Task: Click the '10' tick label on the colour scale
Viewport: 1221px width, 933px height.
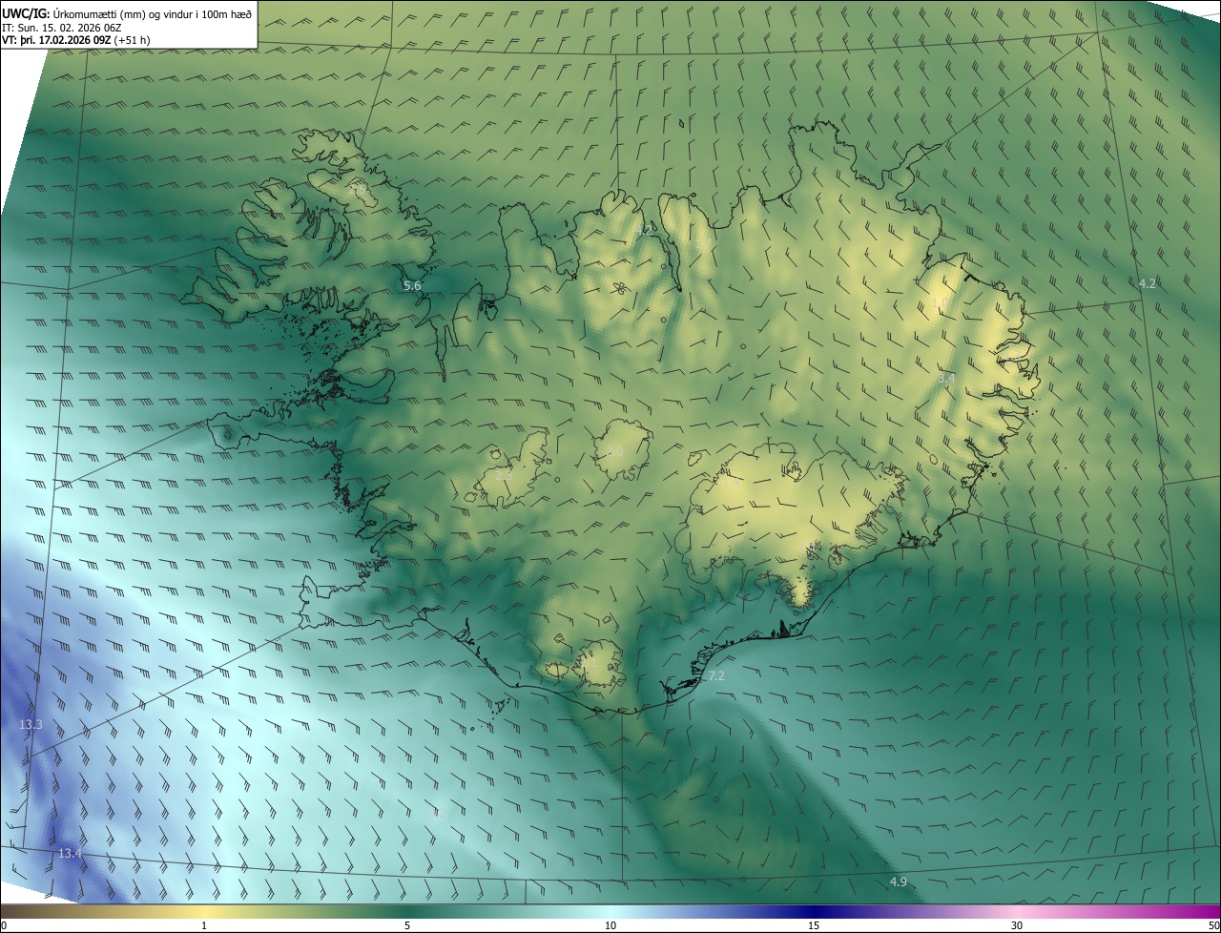Action: coord(610,925)
